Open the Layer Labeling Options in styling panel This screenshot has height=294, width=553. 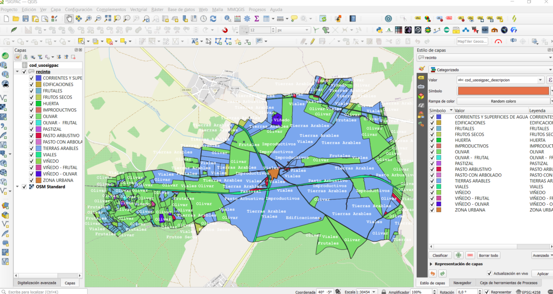(x=421, y=77)
